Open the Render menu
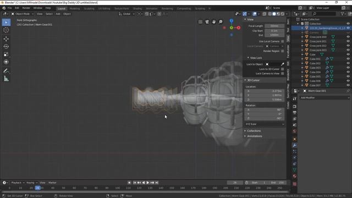The image size is (352, 198). pyautogui.click(x=26, y=8)
